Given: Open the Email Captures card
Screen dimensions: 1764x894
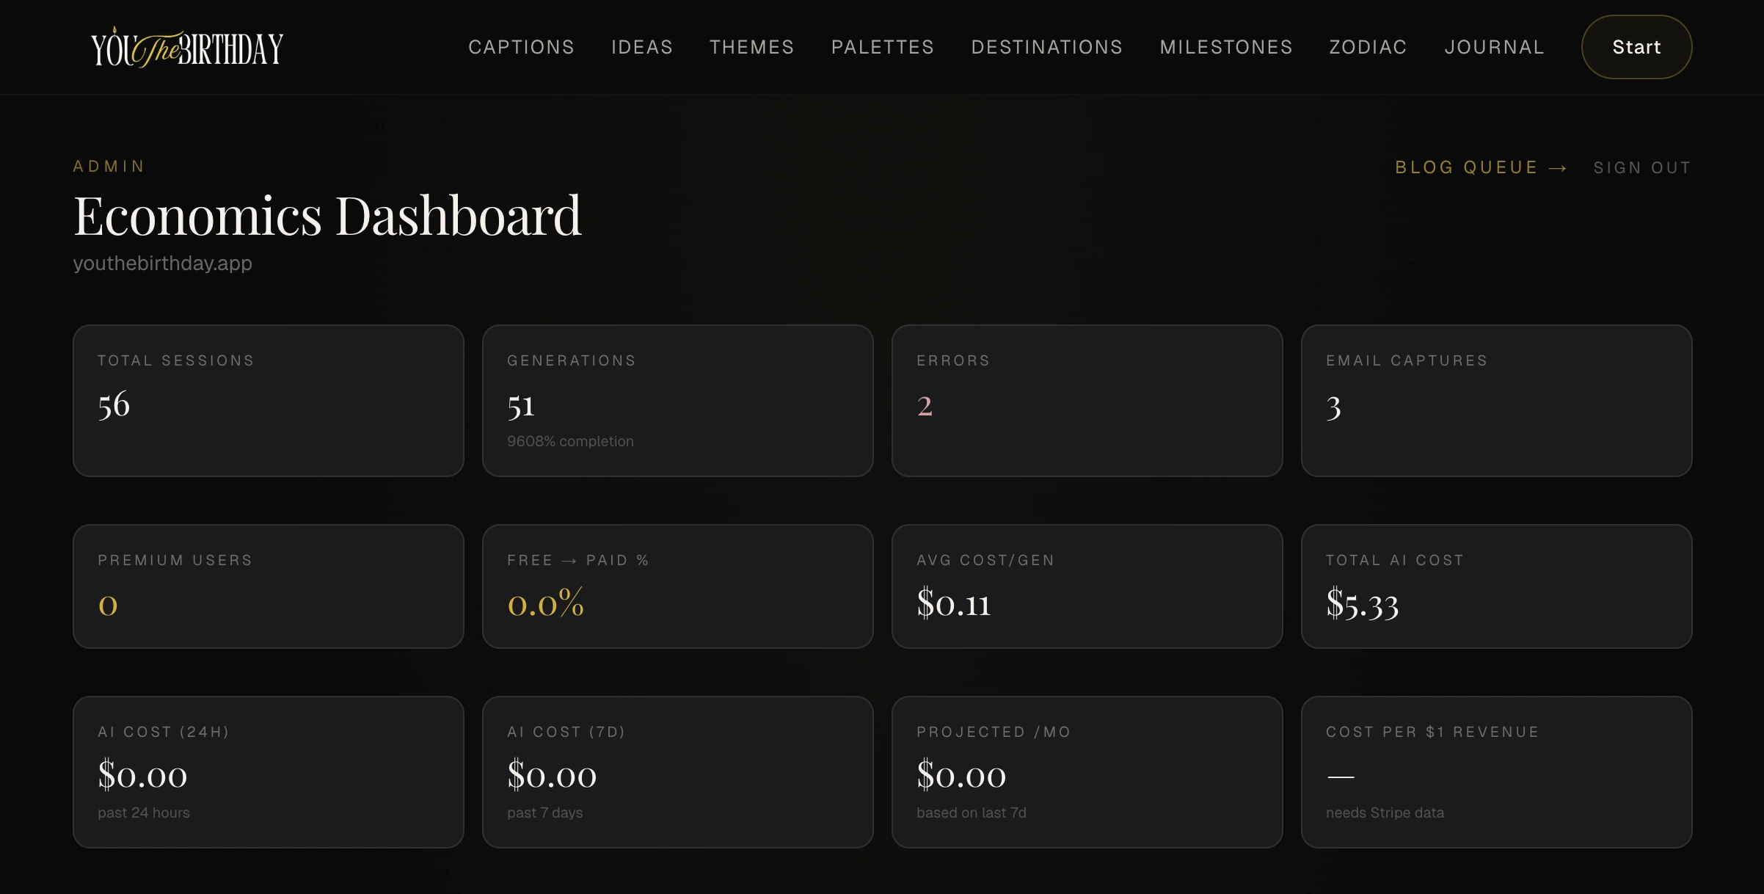Looking at the screenshot, I should click(x=1496, y=401).
